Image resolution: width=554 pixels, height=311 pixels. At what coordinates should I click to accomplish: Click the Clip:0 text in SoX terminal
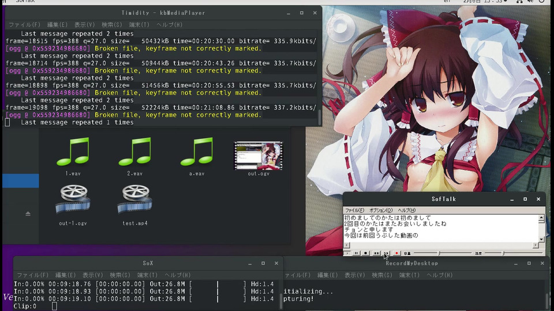(x=25, y=306)
